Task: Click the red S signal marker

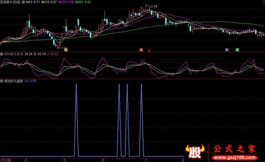Action: coord(149,50)
